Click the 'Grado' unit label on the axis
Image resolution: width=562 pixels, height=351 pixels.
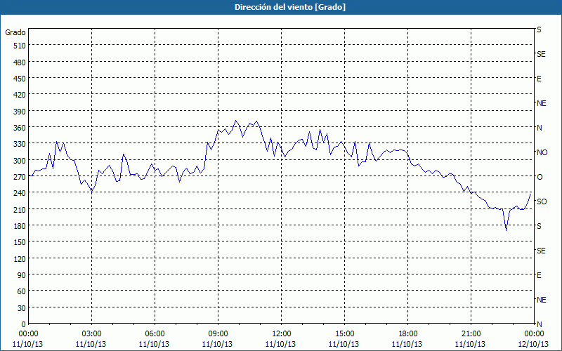[x=15, y=32]
